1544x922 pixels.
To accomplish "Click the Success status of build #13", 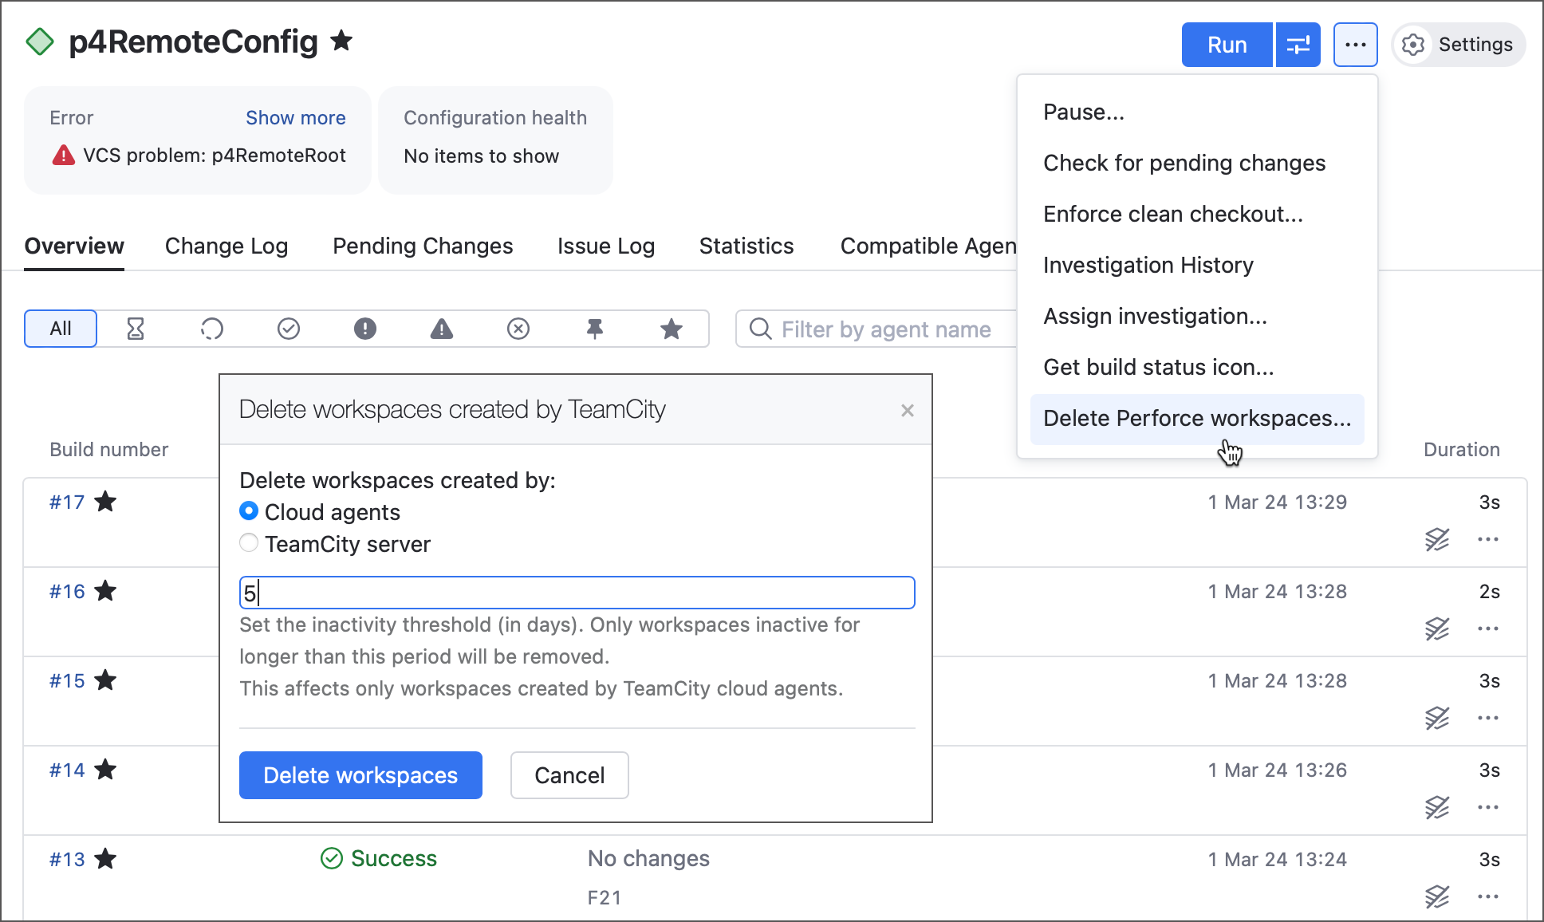I will (x=379, y=858).
